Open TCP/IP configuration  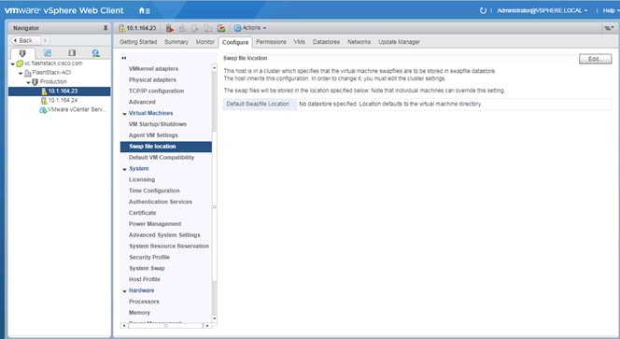click(x=156, y=91)
